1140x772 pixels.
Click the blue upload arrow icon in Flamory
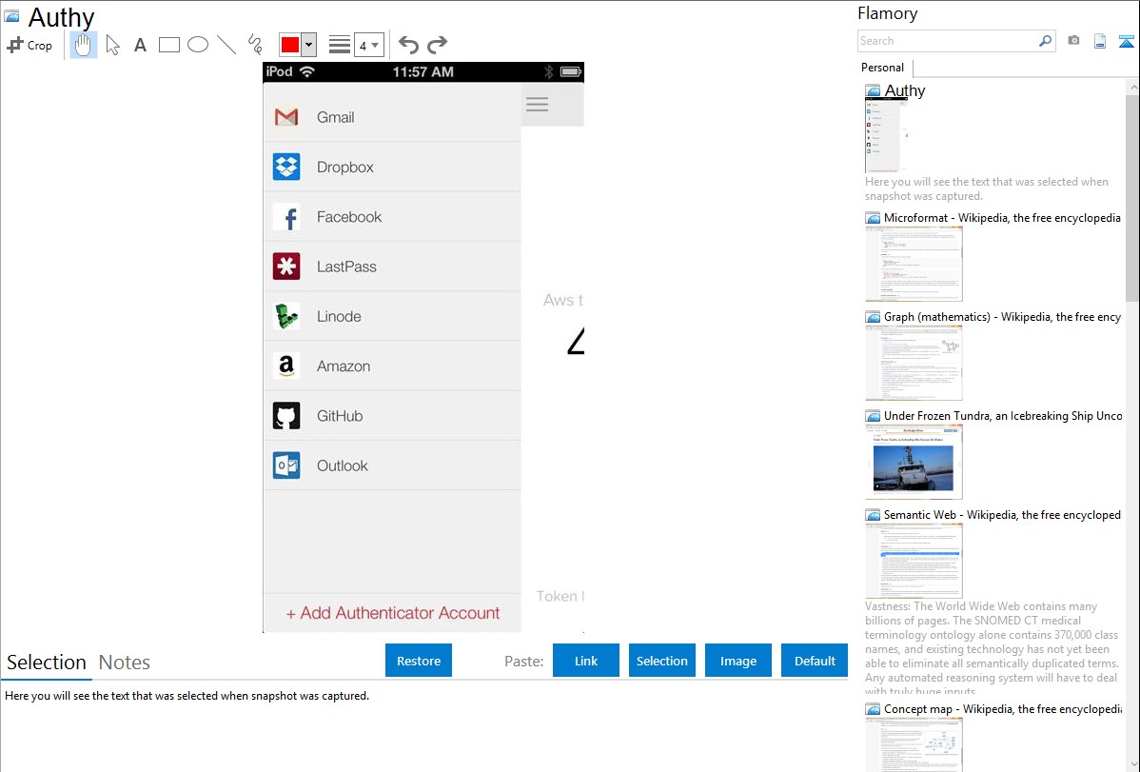coord(1126,41)
